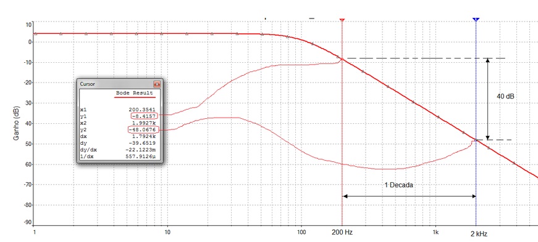Click the 1k frequency axis label
This screenshot has width=538, height=242.
click(x=435, y=232)
